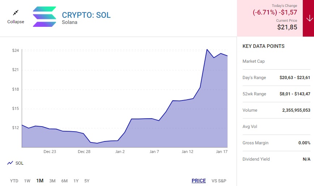Click the Gross Margin label
The width and height of the screenshot is (314, 186).
tap(255, 143)
